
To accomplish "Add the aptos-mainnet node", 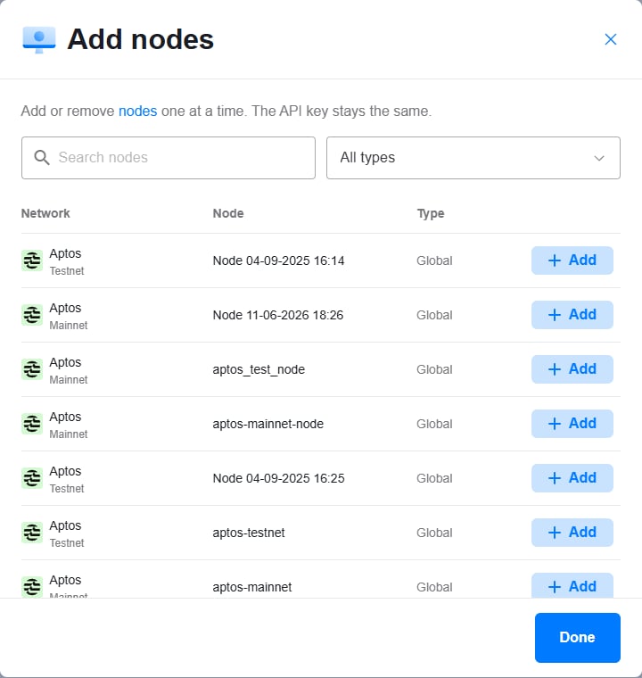I will pos(572,586).
